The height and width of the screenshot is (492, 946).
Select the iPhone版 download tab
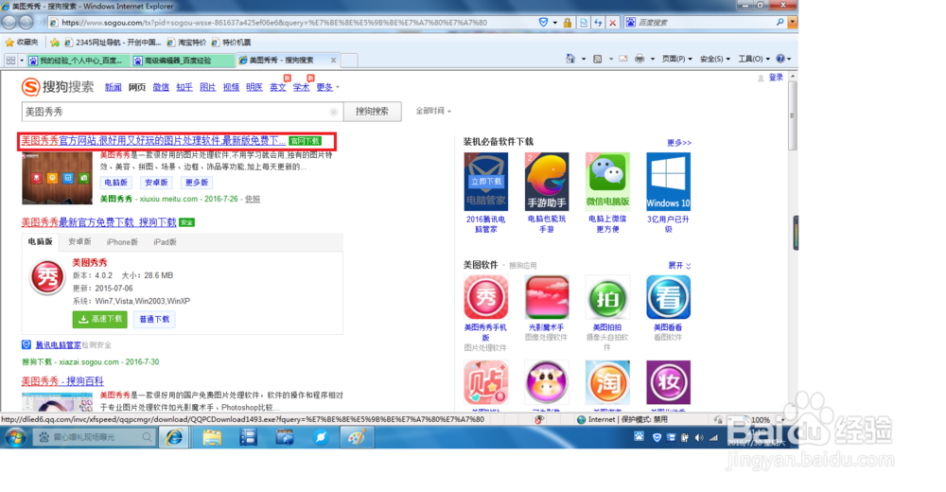122,241
